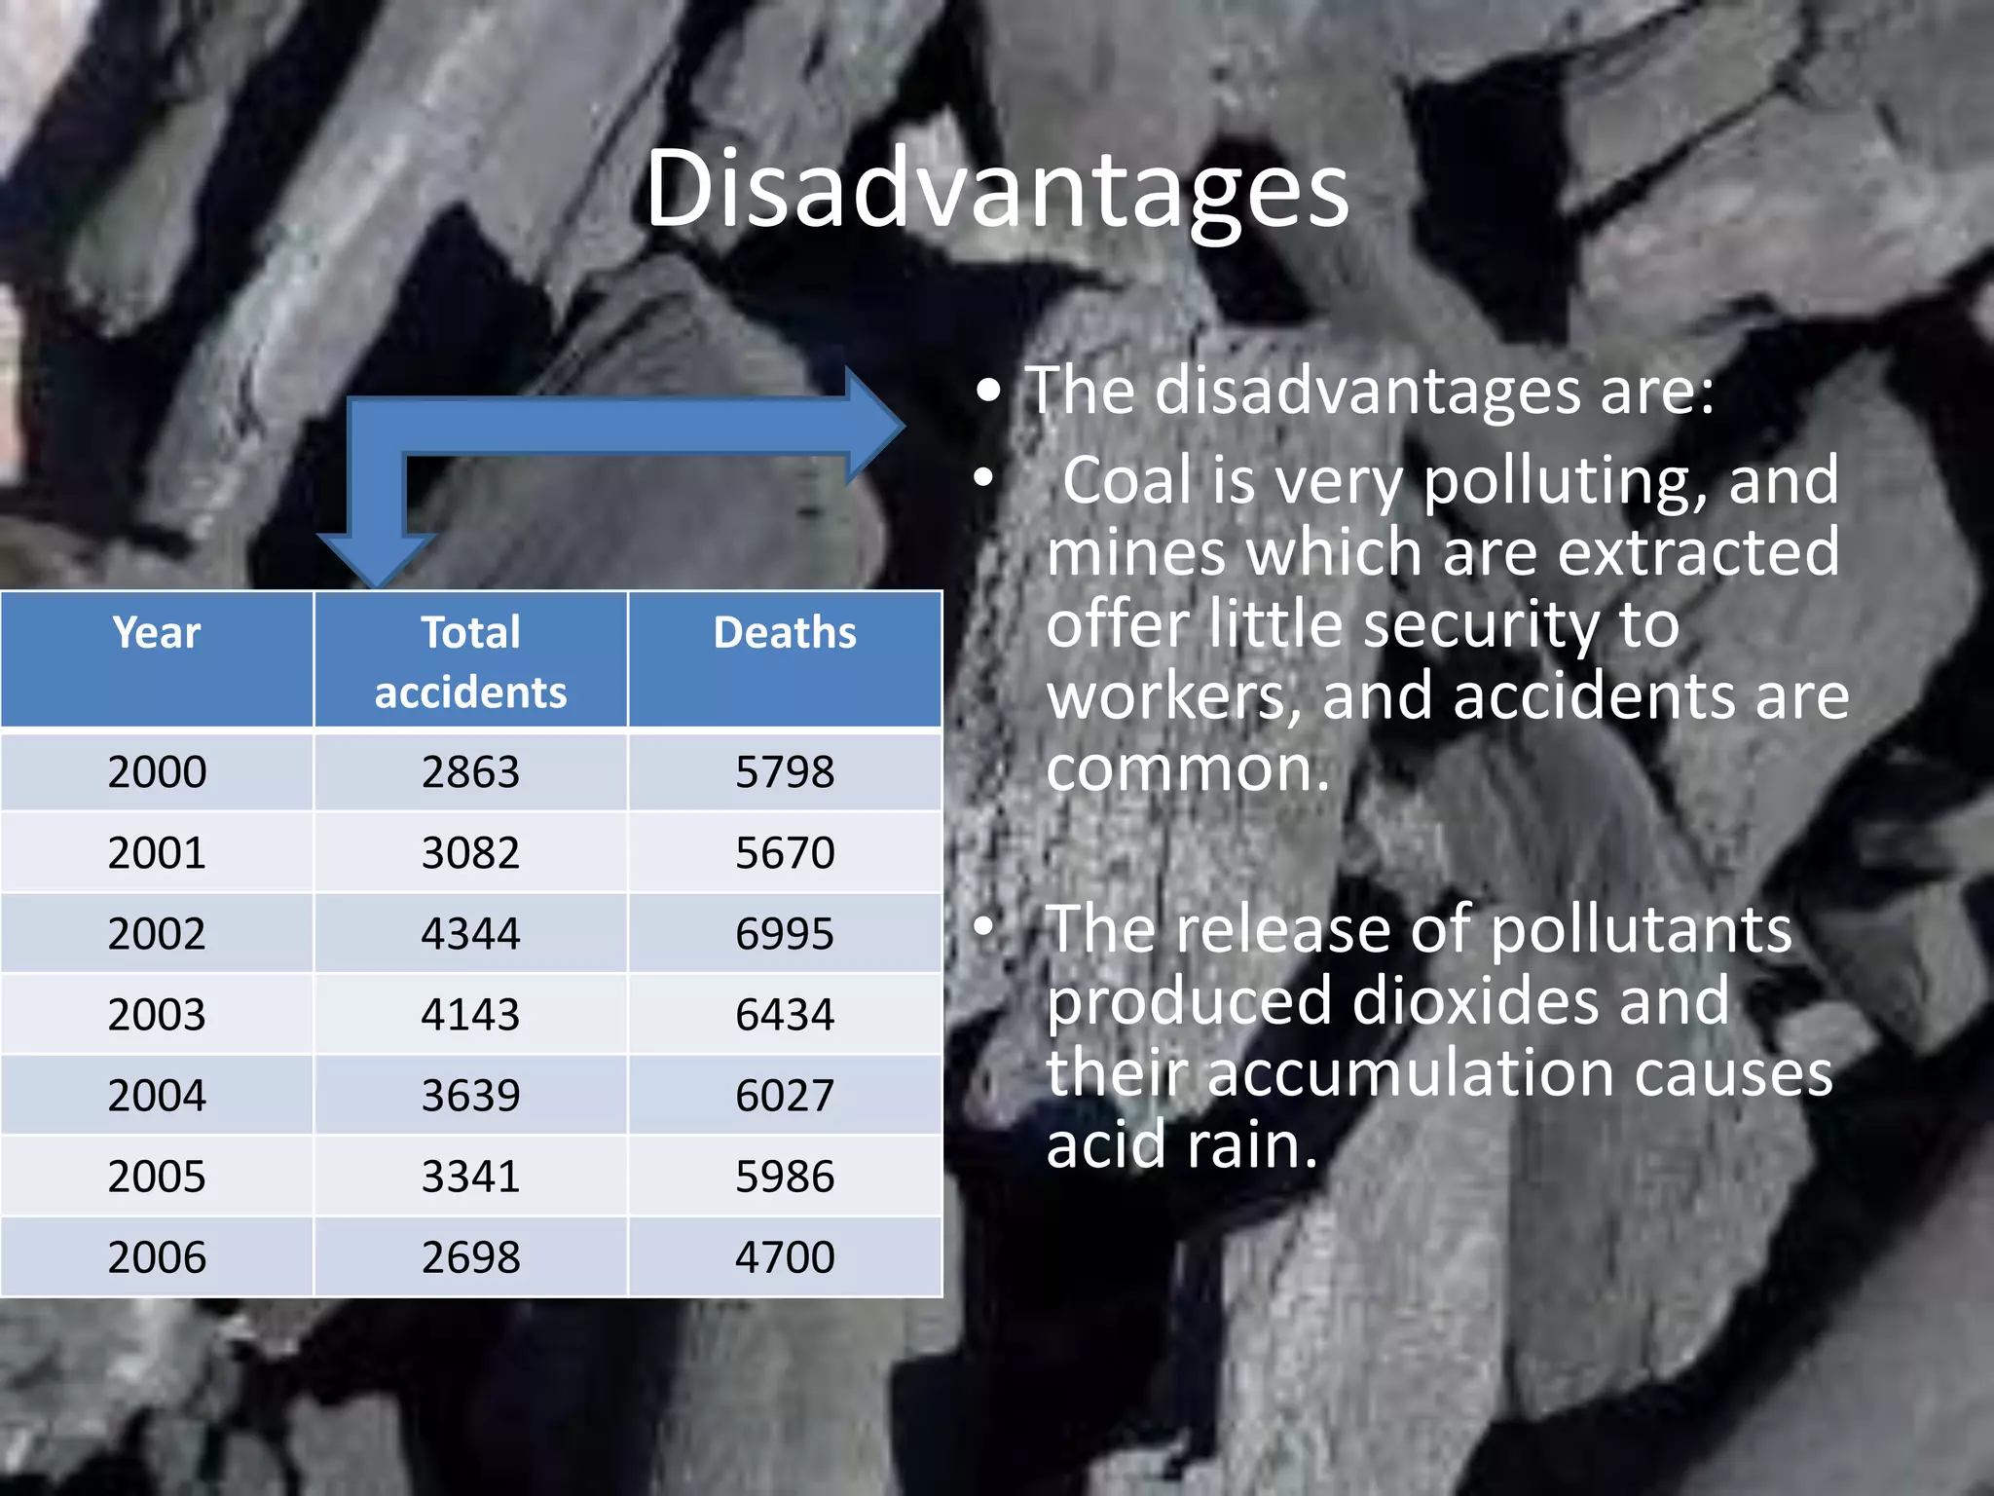Click the year cell 2004

(157, 1095)
